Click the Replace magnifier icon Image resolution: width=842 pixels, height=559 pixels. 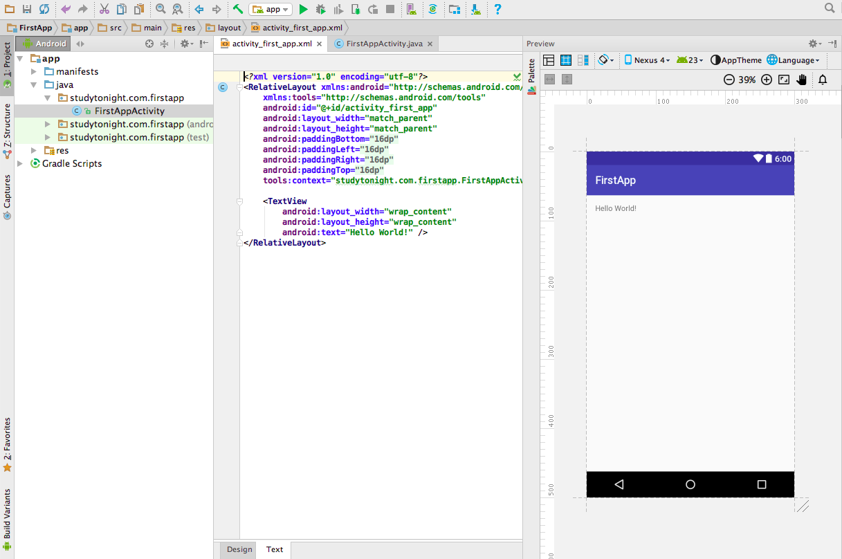coord(178,9)
